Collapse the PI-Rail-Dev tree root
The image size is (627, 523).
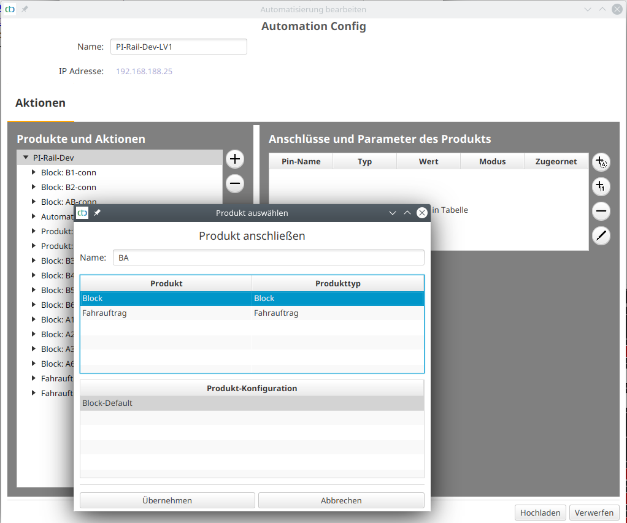[x=26, y=158]
